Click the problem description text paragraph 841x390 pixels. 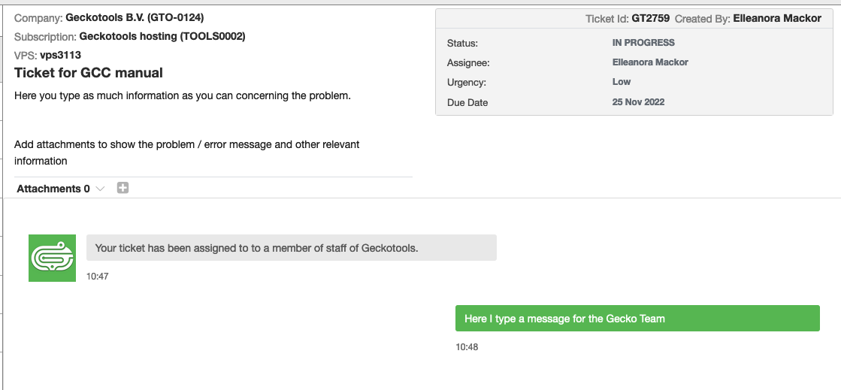tap(183, 96)
